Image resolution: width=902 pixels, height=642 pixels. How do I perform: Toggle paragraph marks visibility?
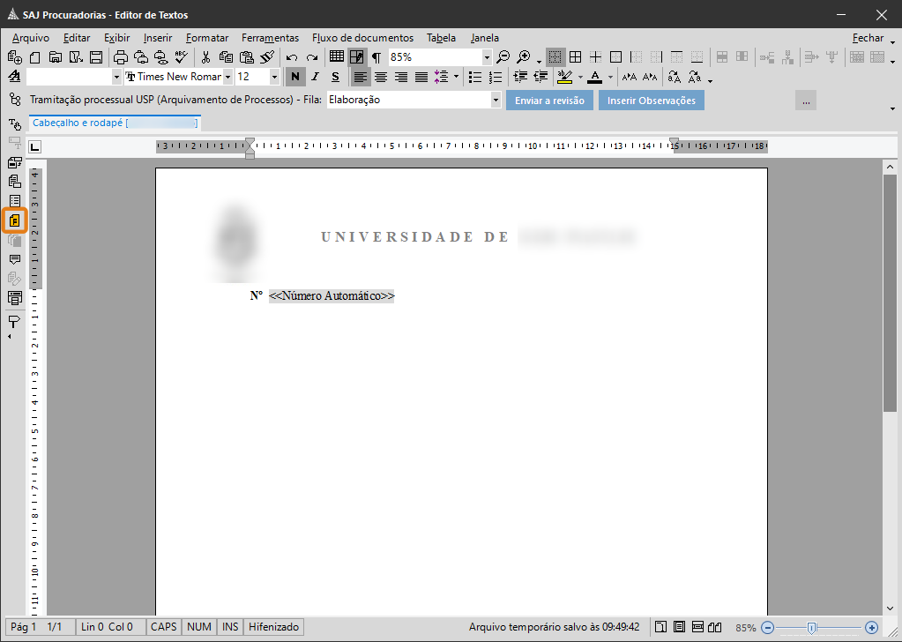pyautogui.click(x=375, y=55)
